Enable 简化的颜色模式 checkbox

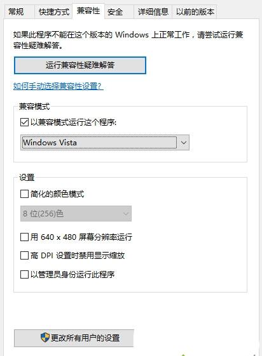tap(24, 194)
